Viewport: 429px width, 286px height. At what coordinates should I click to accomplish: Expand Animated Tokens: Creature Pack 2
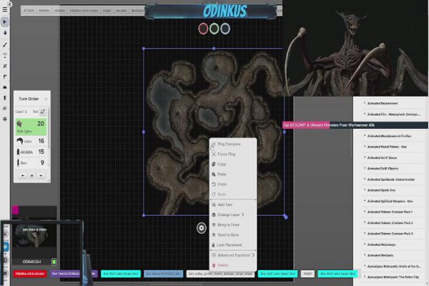coord(393,223)
